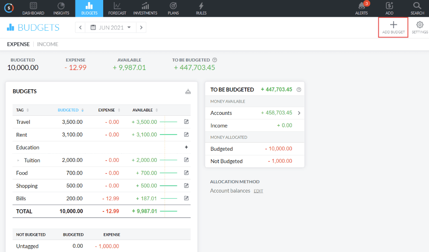429x252 pixels.
Task: Open the Investments section
Action: pyautogui.click(x=145, y=9)
